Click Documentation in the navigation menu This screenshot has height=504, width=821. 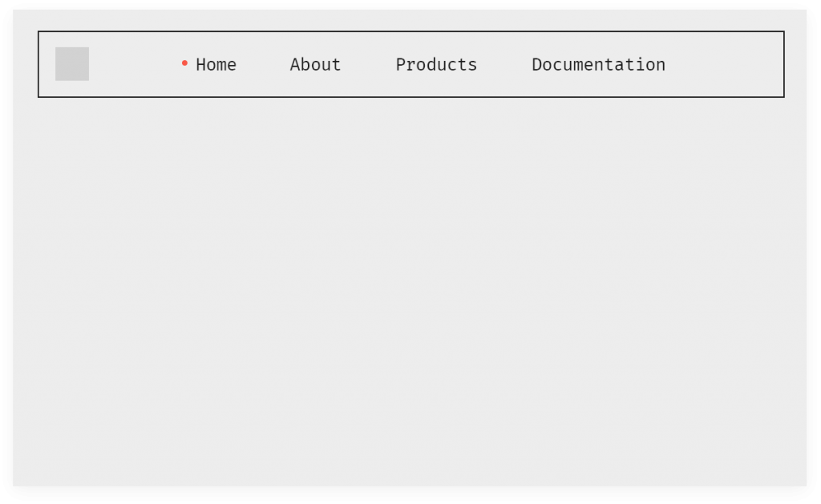coord(597,65)
